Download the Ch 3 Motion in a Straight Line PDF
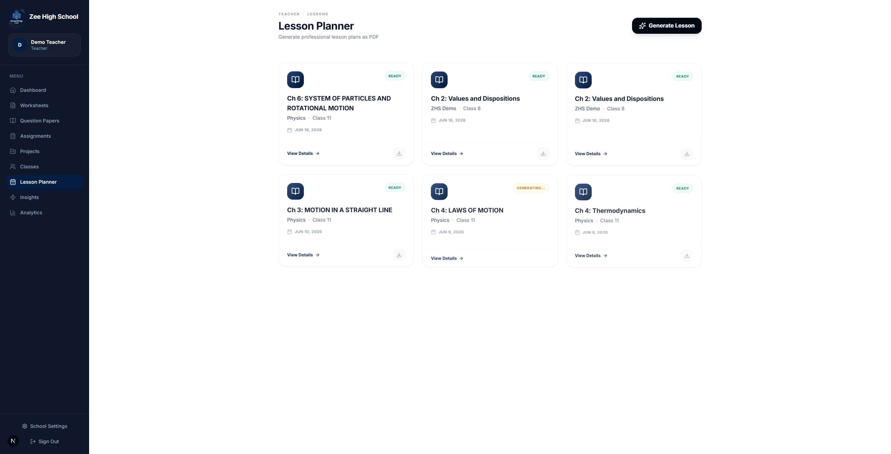 (x=399, y=255)
